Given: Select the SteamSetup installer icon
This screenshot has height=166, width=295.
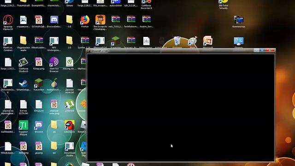Looking at the screenshot, I should click(x=24, y=83).
